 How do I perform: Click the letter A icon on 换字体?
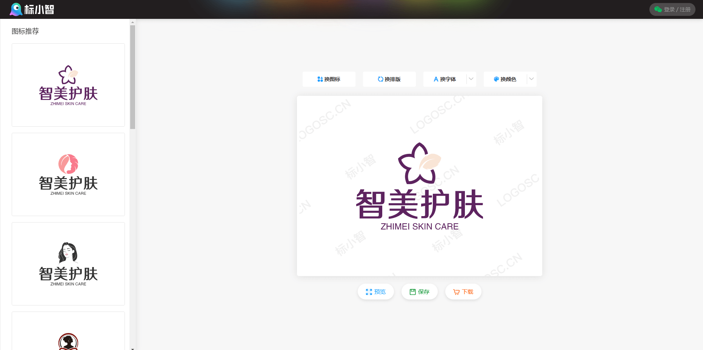coord(436,79)
